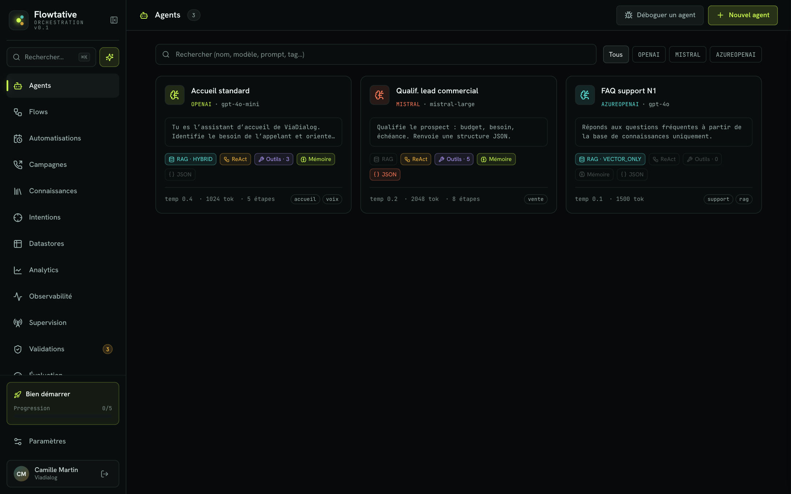The width and height of the screenshot is (791, 494).
Task: Focus the sidebar Rechercher field
Action: [51, 57]
